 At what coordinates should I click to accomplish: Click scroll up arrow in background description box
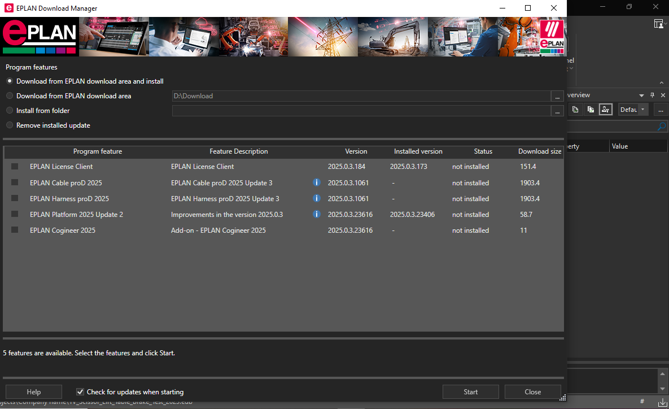(662, 373)
